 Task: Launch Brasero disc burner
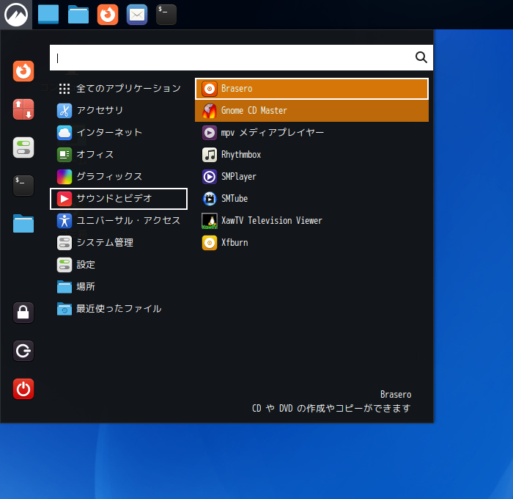click(x=311, y=89)
